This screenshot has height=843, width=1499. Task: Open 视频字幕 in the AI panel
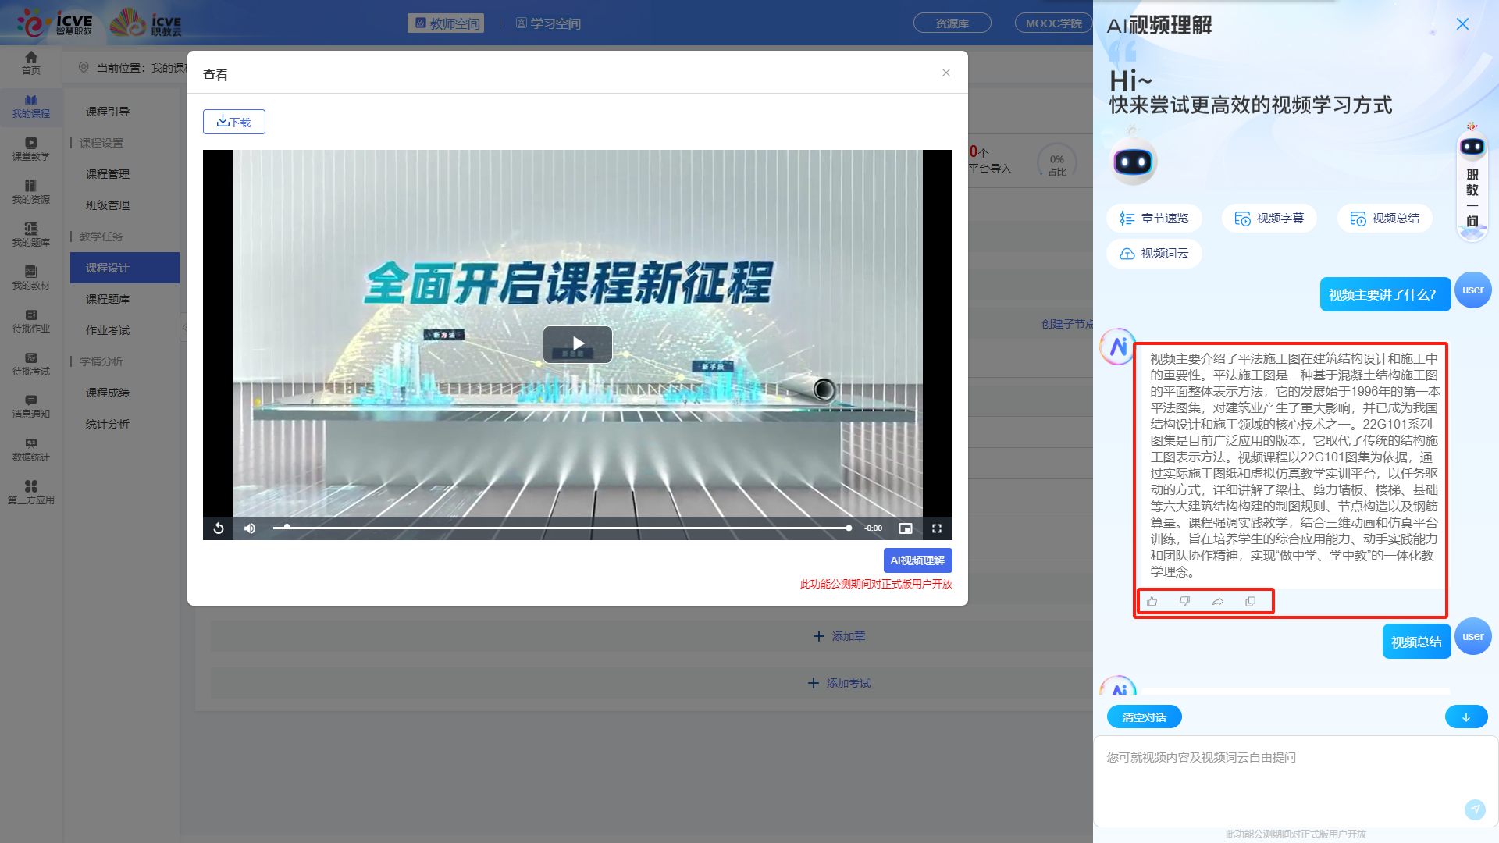pyautogui.click(x=1269, y=219)
